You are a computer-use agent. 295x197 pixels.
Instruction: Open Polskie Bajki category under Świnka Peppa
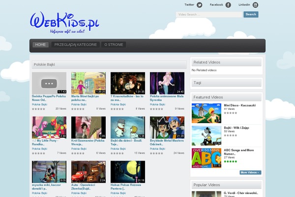point(39,104)
